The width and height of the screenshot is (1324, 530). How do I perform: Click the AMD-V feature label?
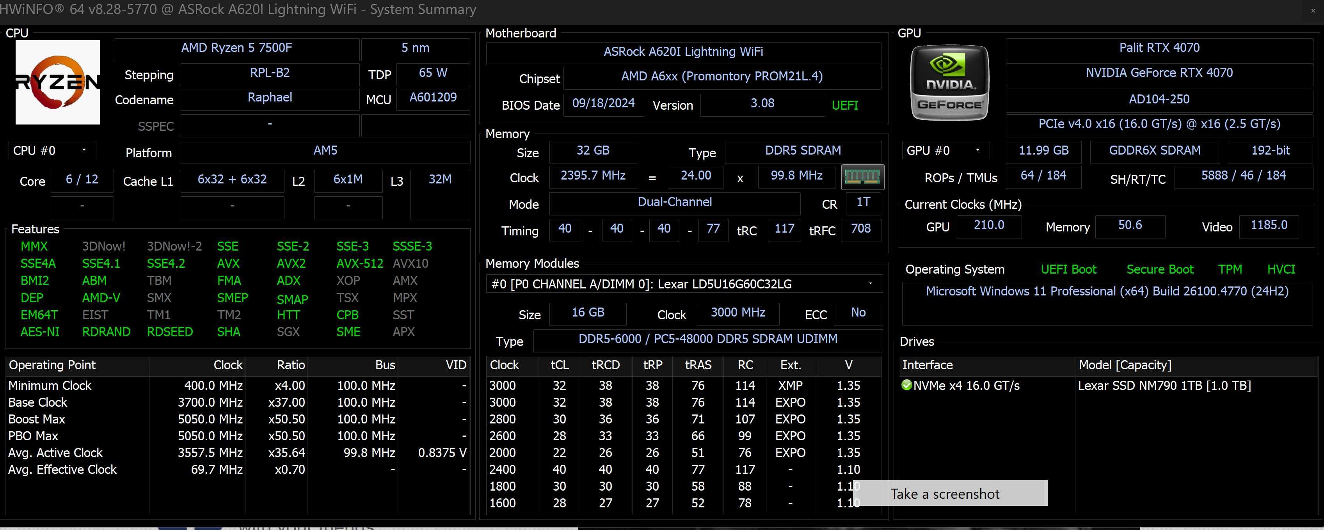pos(101,298)
